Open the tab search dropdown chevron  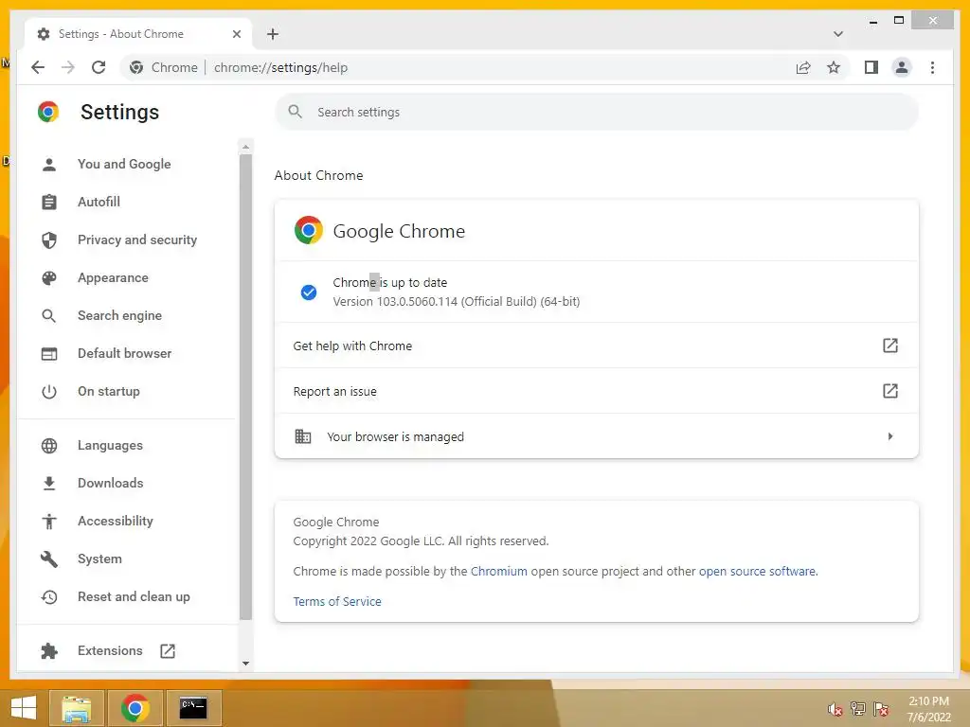[x=838, y=34]
